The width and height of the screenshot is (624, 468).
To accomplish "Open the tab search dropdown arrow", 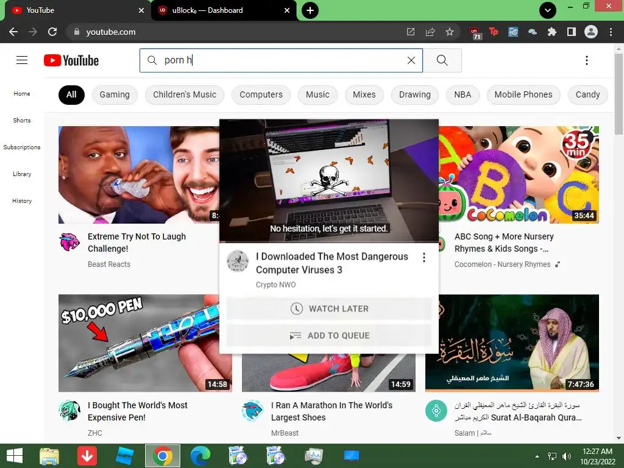I will (548, 10).
